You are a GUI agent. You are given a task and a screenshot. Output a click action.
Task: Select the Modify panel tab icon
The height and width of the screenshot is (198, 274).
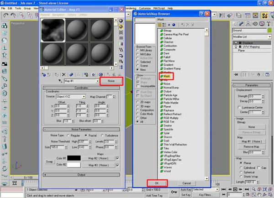241,24
